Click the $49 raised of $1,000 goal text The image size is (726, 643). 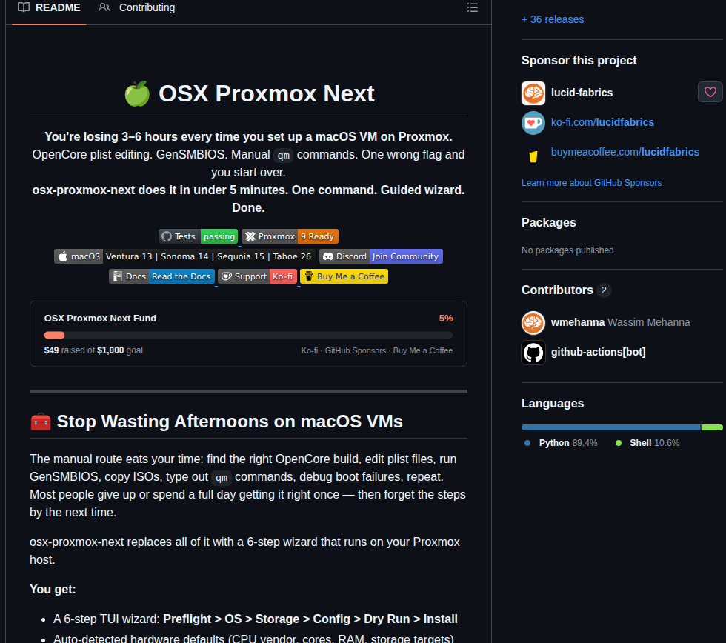93,350
